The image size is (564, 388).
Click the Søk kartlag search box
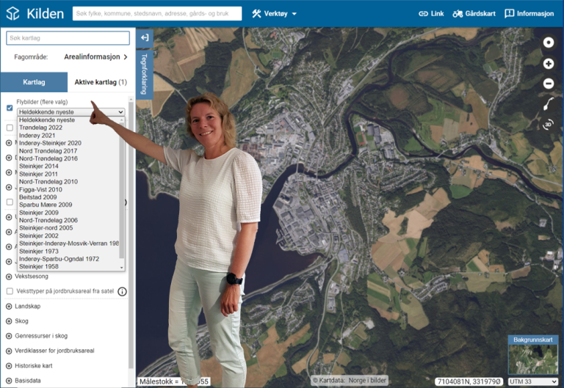[68, 37]
